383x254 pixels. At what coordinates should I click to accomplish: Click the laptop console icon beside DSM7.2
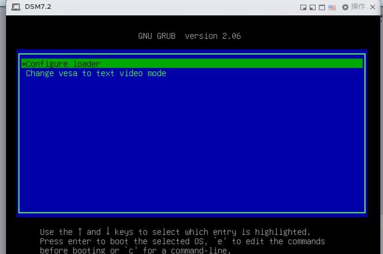click(15, 7)
